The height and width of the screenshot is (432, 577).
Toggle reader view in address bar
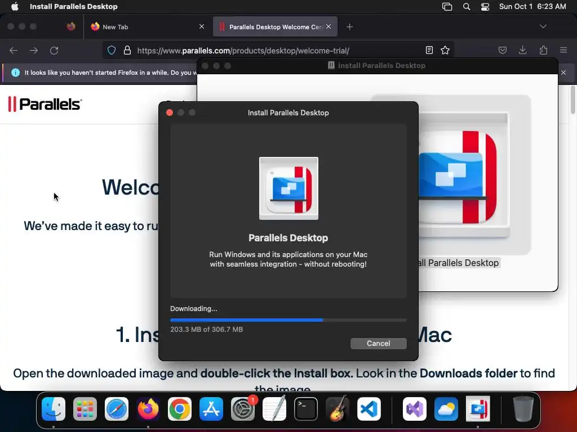(x=429, y=50)
